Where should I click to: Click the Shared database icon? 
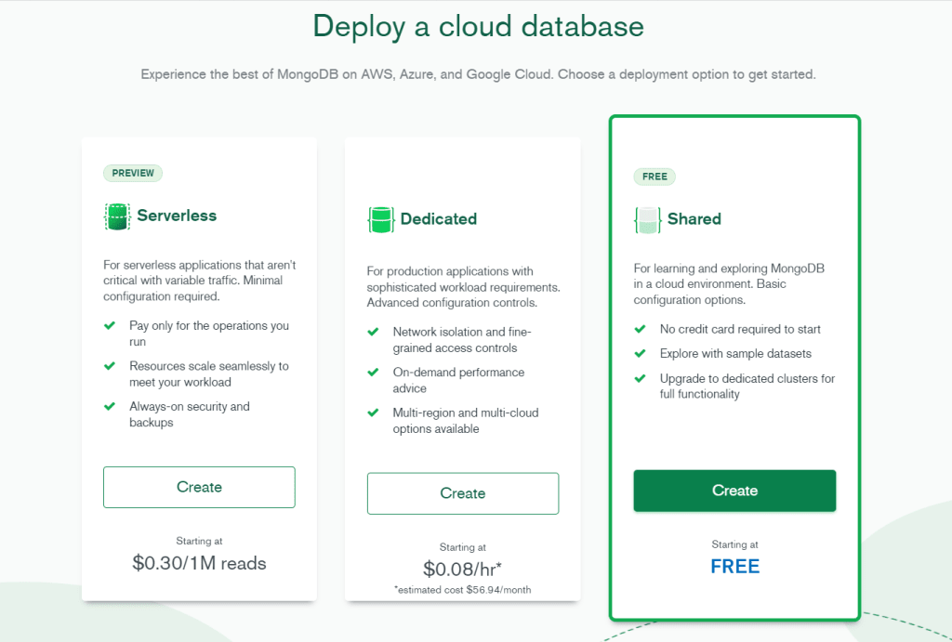pos(647,219)
